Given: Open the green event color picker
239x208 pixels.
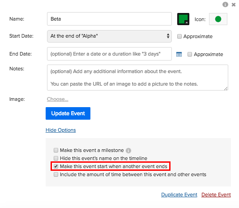Looking at the screenshot, I should (183, 19).
